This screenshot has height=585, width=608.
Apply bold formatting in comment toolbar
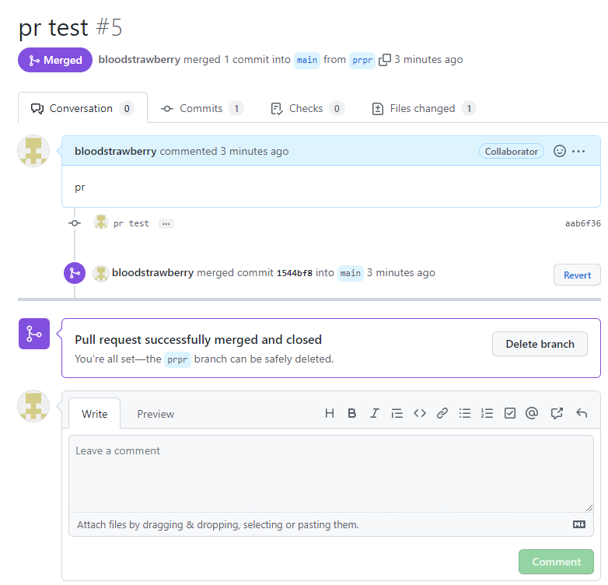click(351, 413)
